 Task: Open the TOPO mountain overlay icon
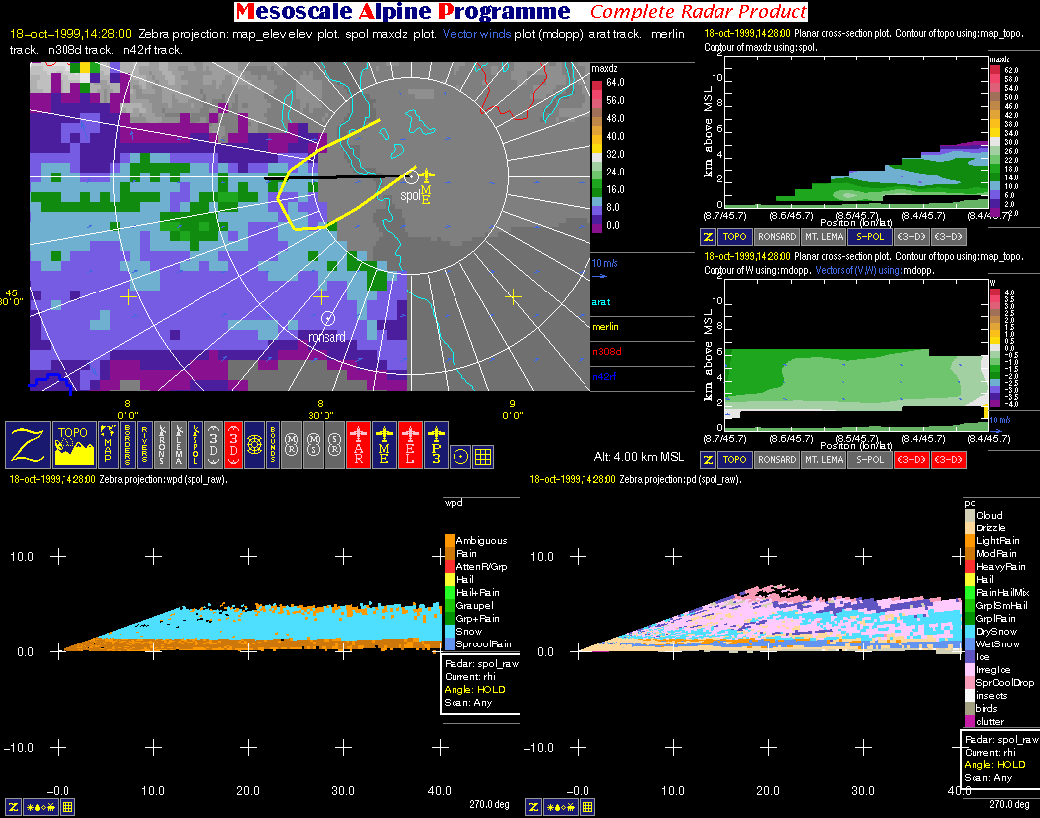pos(74,445)
